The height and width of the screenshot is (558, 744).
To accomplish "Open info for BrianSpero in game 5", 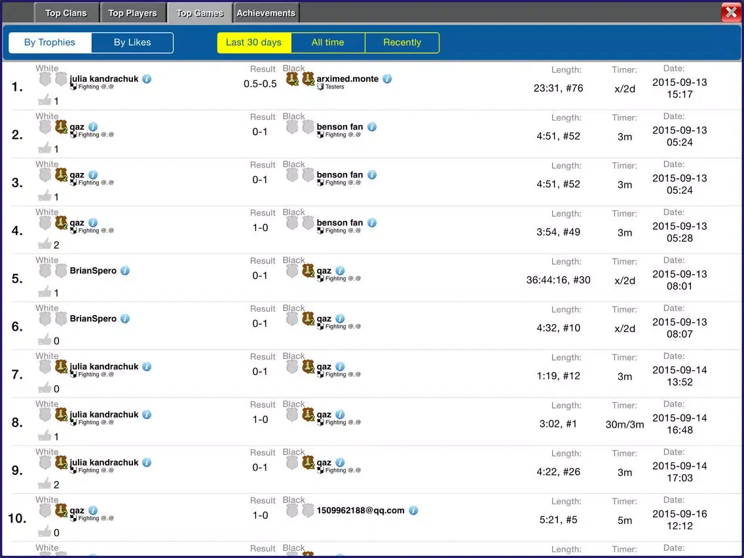I will pyautogui.click(x=125, y=270).
